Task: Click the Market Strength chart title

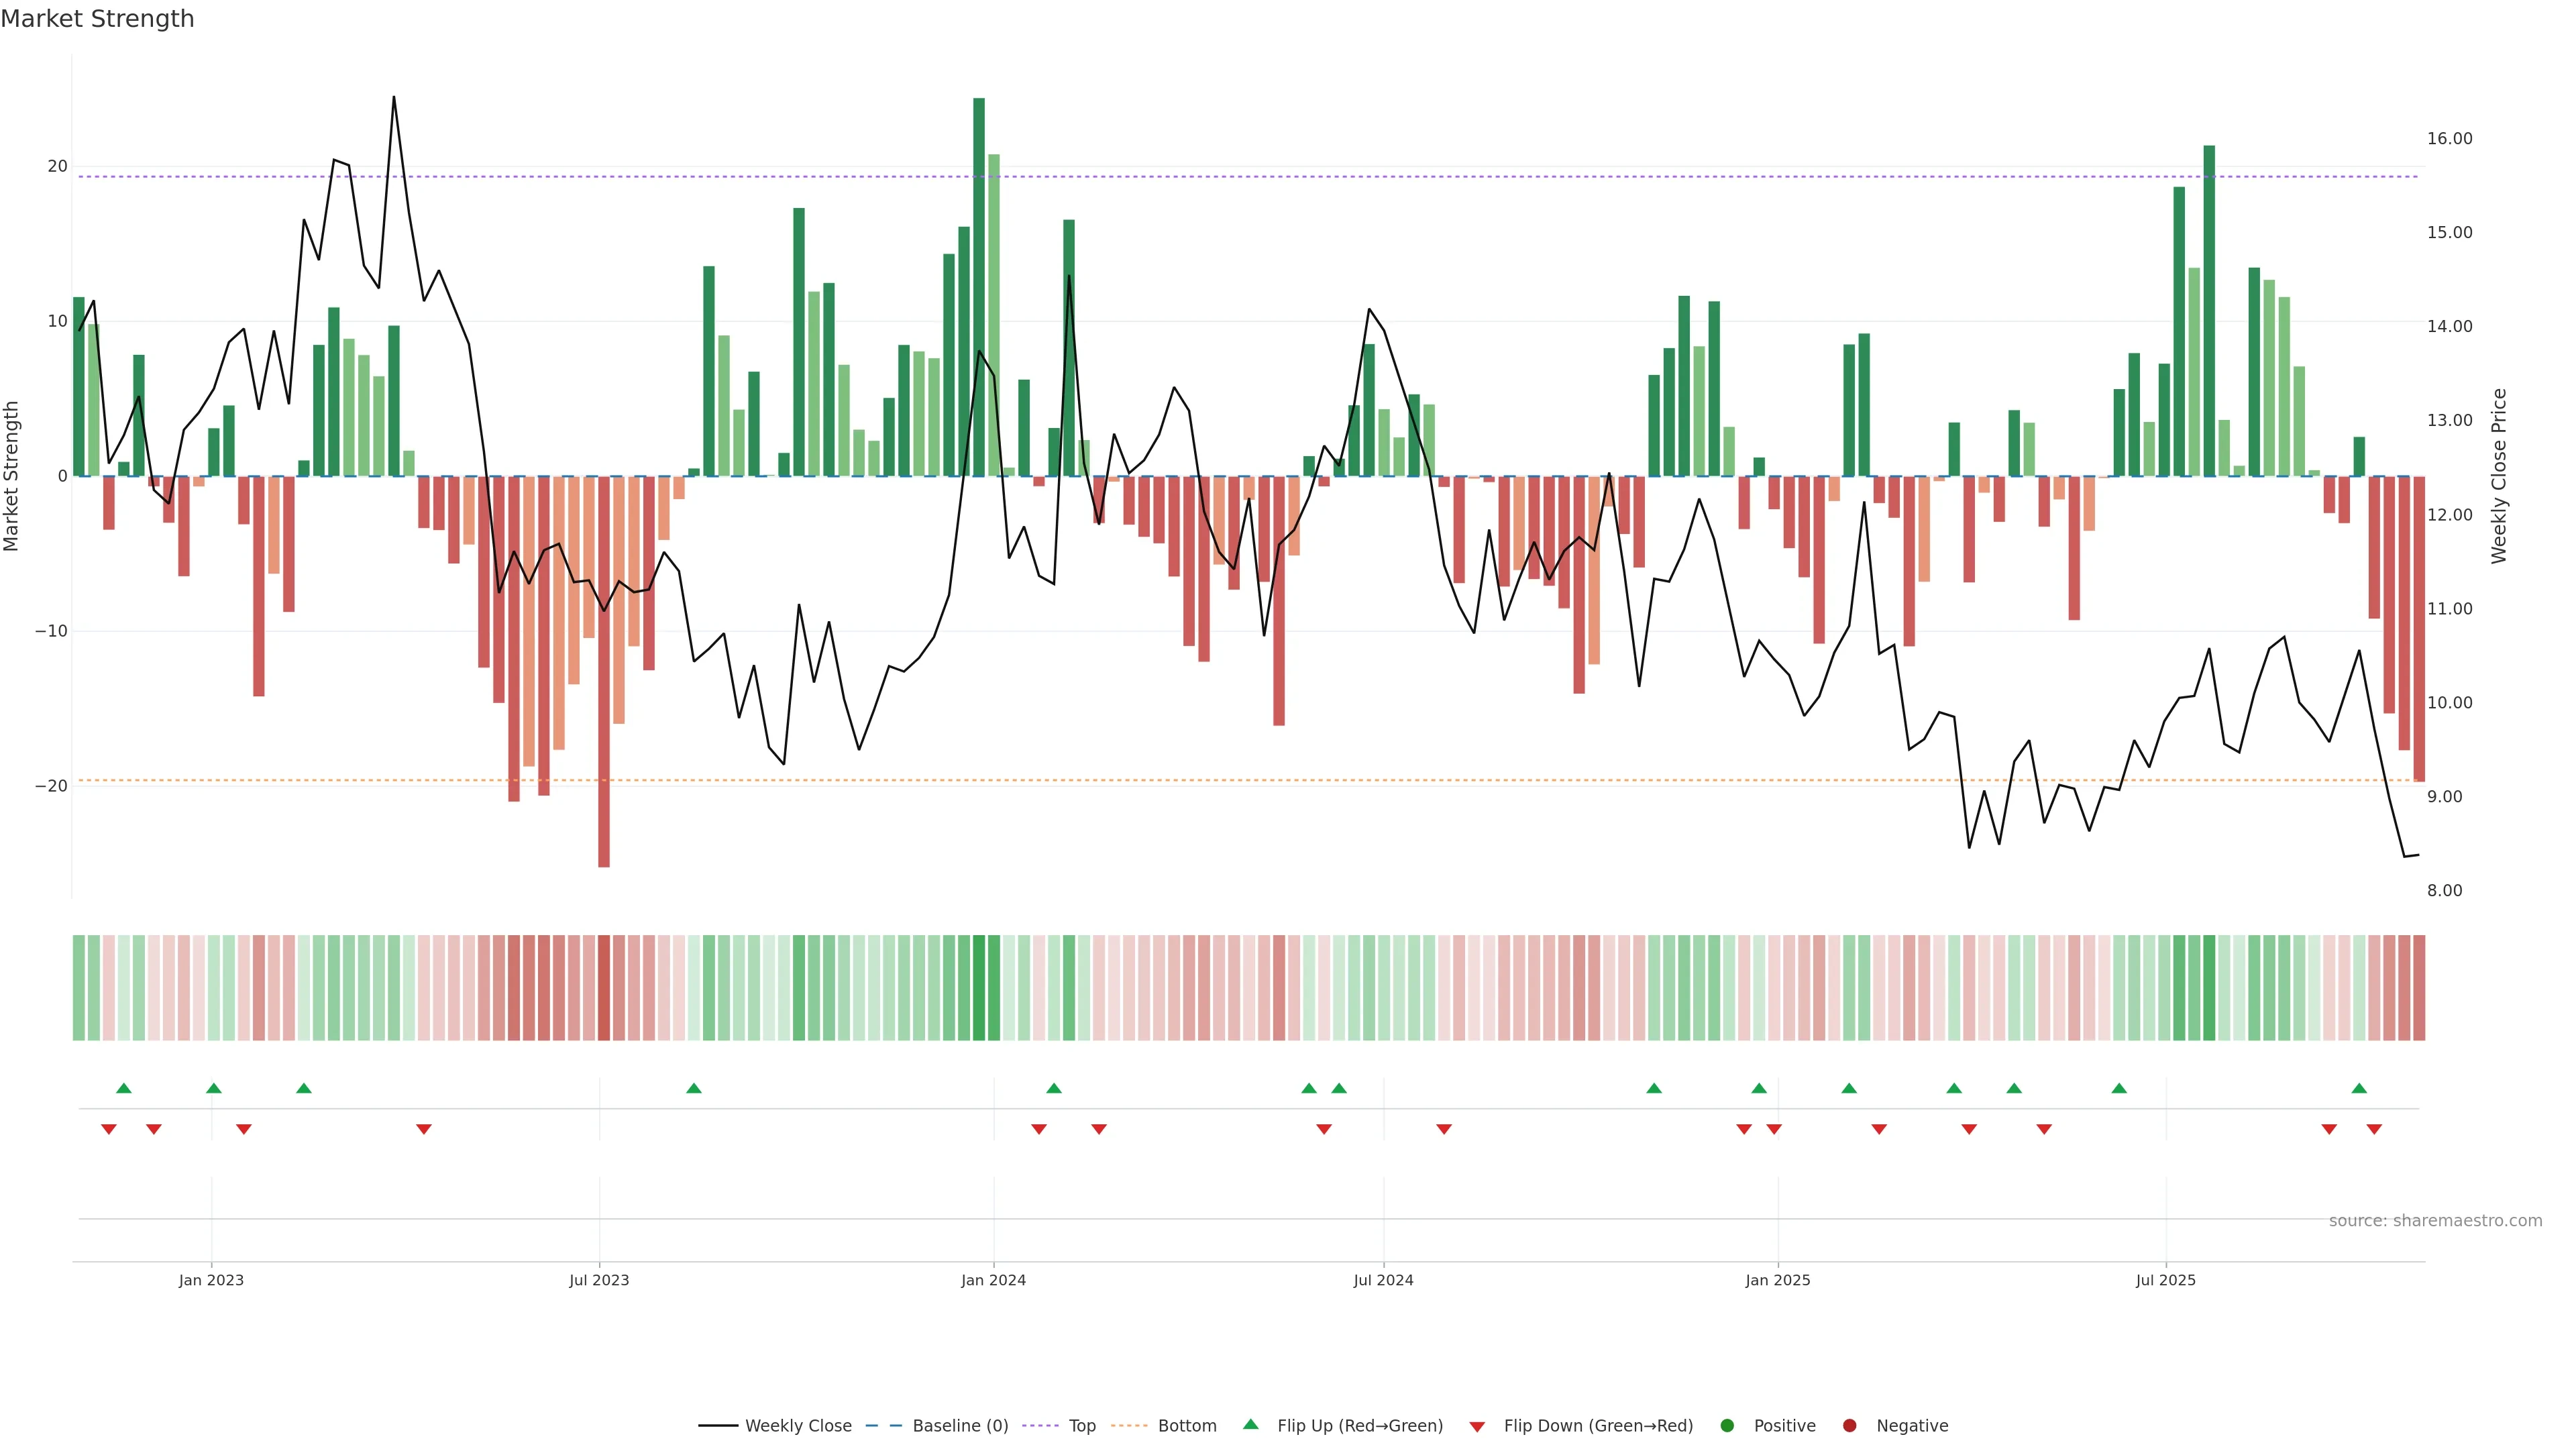Action: 97,19
